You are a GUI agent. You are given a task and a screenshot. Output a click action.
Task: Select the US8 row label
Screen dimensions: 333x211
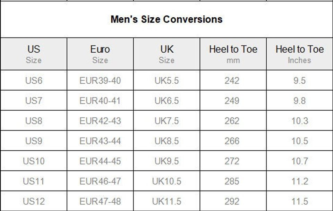[34, 121]
